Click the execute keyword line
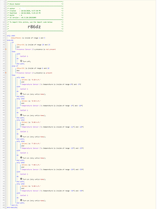157x209 pixels. pyautogui.click(x=10, y=40)
